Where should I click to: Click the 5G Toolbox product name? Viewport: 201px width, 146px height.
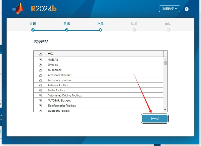[x=55, y=70]
